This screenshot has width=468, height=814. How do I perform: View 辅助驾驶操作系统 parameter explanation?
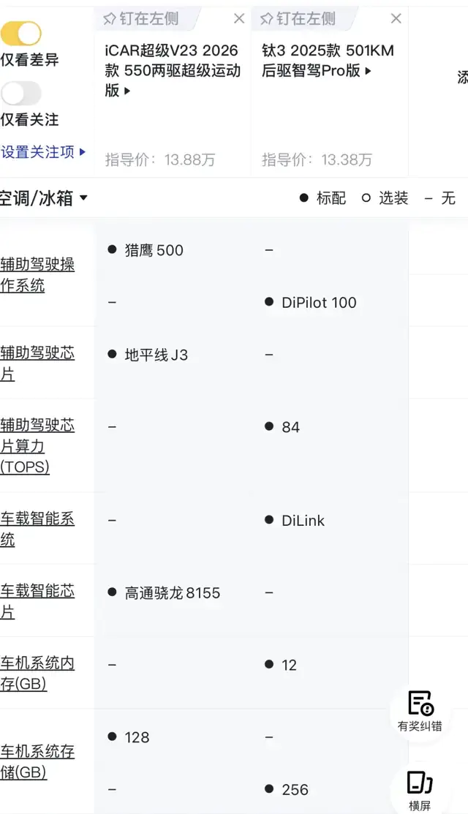click(37, 274)
